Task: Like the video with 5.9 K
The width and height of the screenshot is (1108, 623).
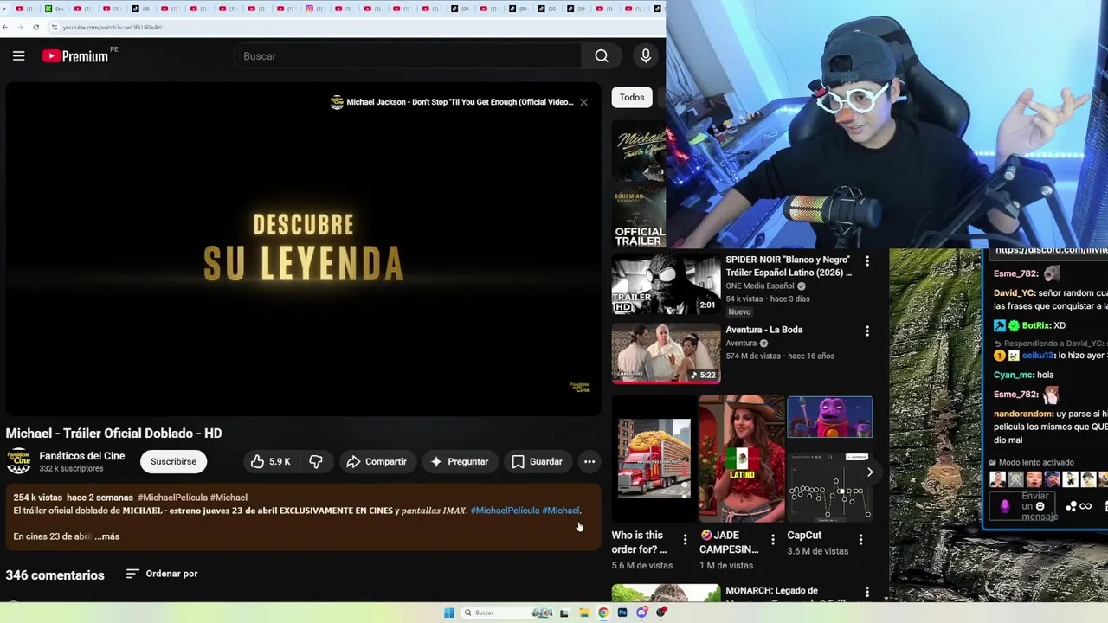Action: 271,462
